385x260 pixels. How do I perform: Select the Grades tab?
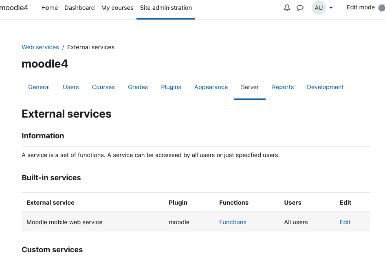click(x=138, y=87)
